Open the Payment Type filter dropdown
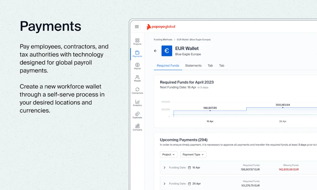The image size is (317, 190). pos(193,154)
